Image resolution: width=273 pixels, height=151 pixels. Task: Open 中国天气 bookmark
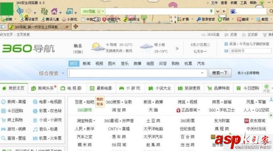click(x=112, y=19)
